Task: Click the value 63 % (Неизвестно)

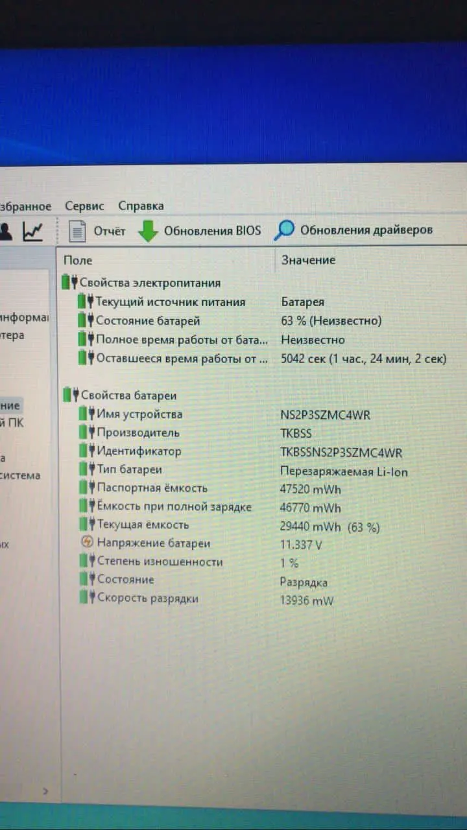Action: (331, 321)
